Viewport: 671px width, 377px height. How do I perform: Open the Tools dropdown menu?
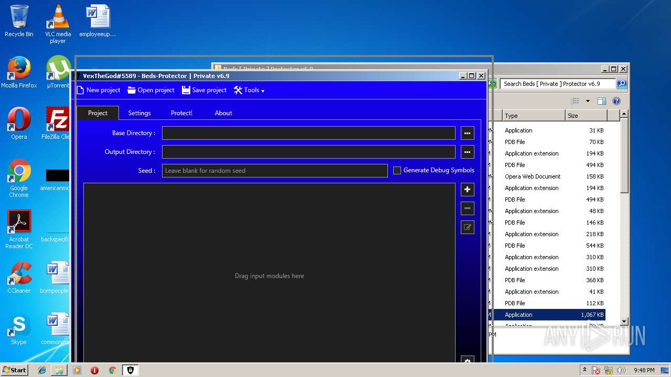tap(249, 90)
